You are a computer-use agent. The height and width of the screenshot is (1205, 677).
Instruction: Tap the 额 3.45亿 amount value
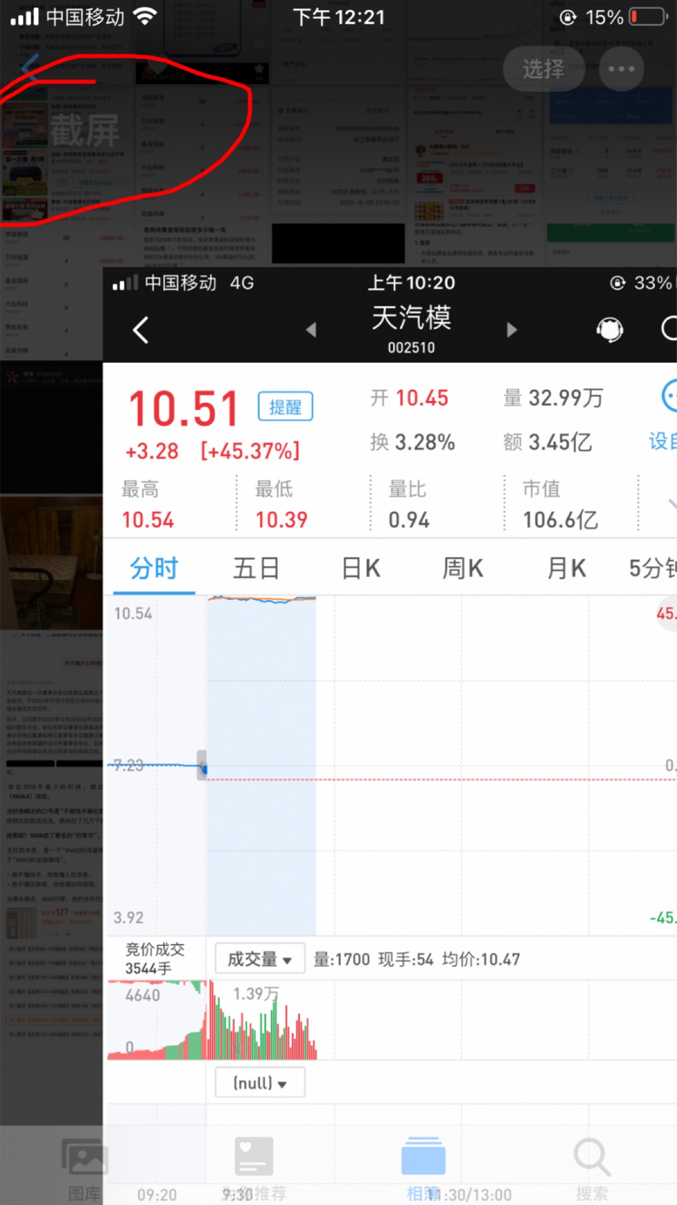pyautogui.click(x=548, y=442)
